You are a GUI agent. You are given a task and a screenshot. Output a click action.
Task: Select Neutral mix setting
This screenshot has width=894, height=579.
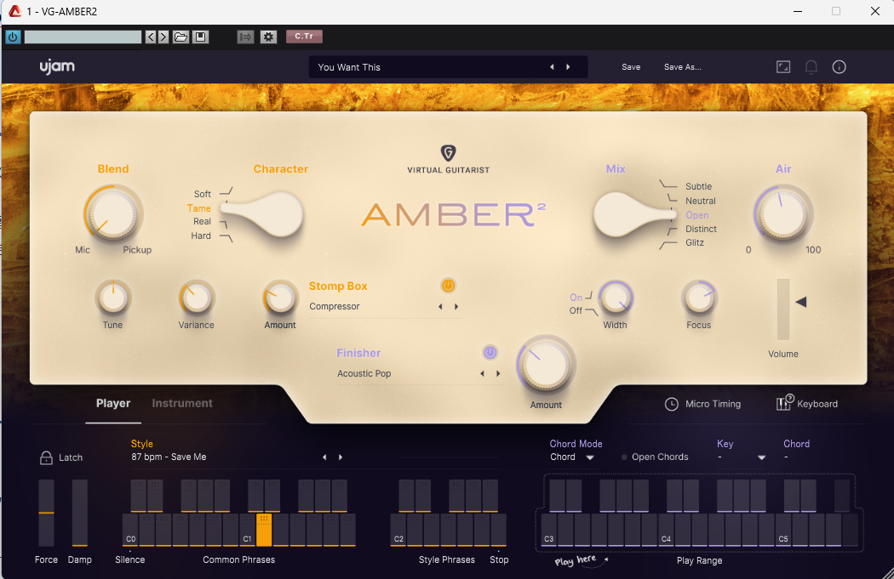pyautogui.click(x=700, y=201)
